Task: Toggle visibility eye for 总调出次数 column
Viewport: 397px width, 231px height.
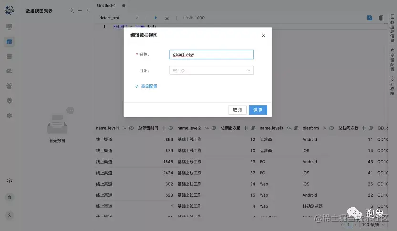Action: point(253,128)
